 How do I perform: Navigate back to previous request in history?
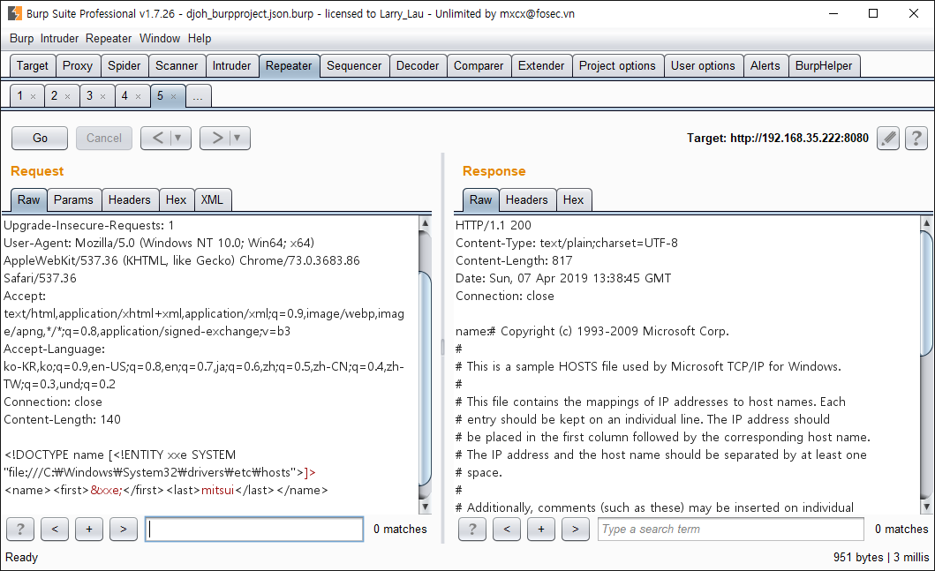click(x=158, y=139)
